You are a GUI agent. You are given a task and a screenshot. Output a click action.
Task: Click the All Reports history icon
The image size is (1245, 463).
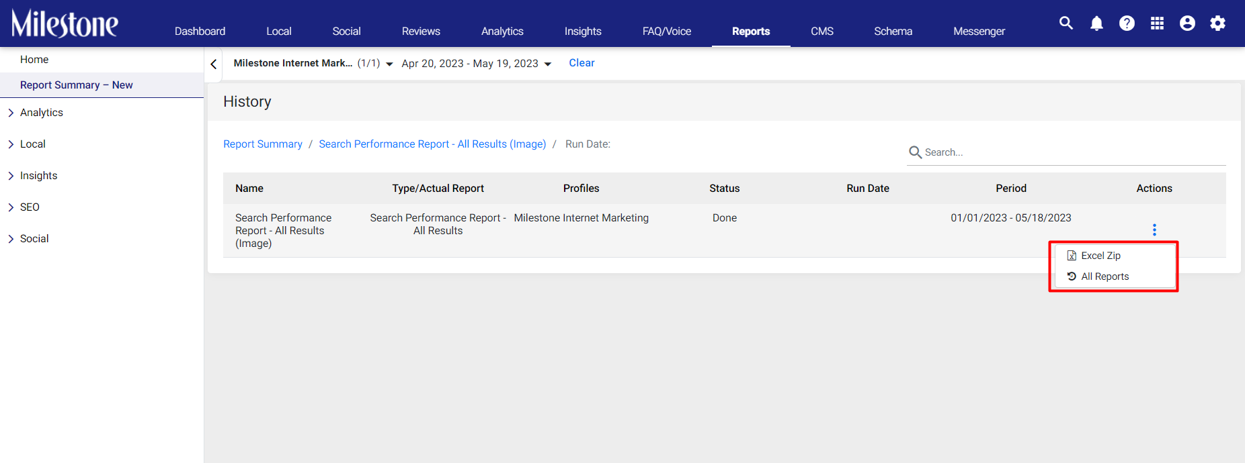click(1072, 276)
